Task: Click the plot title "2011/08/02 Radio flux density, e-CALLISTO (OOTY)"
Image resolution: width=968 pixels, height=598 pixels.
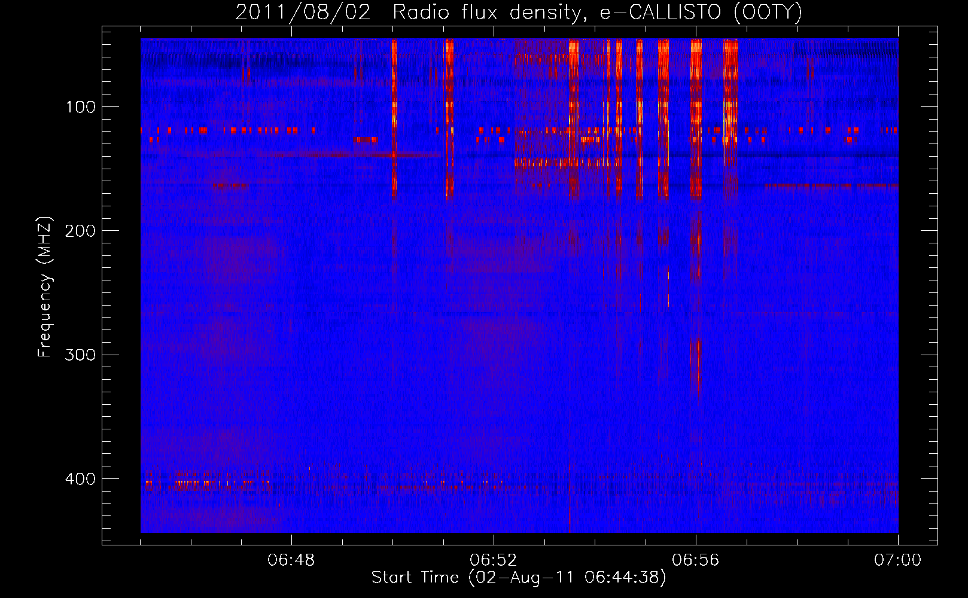Action: (x=519, y=13)
